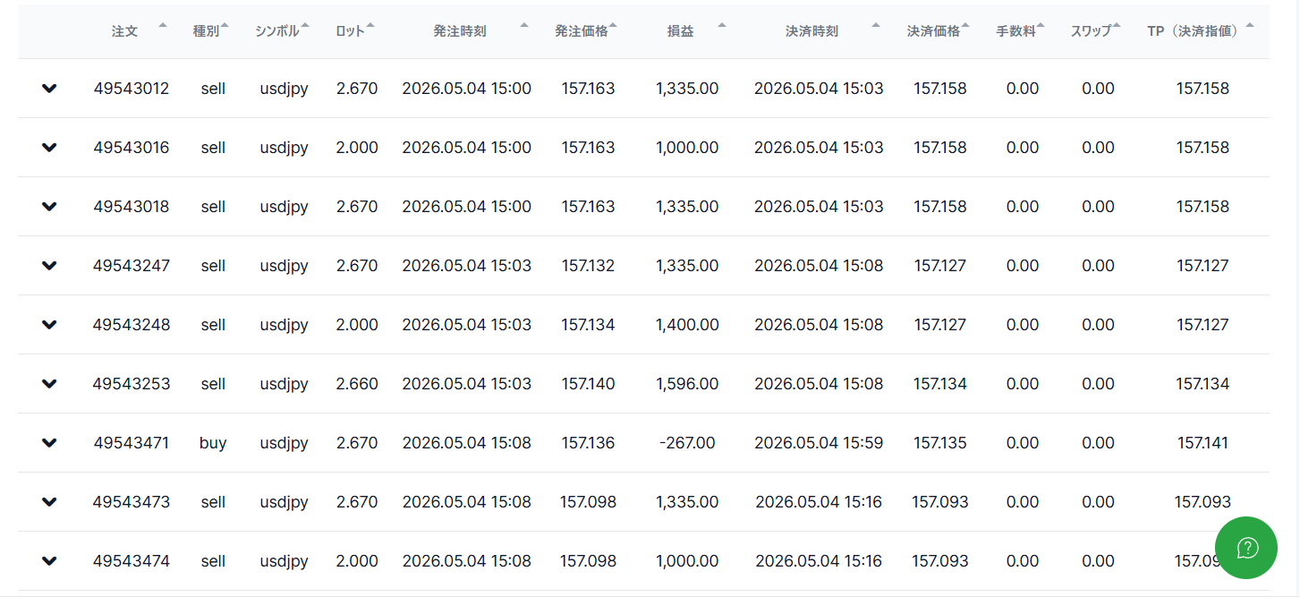
Task: Click order number 49543248
Action: (132, 325)
